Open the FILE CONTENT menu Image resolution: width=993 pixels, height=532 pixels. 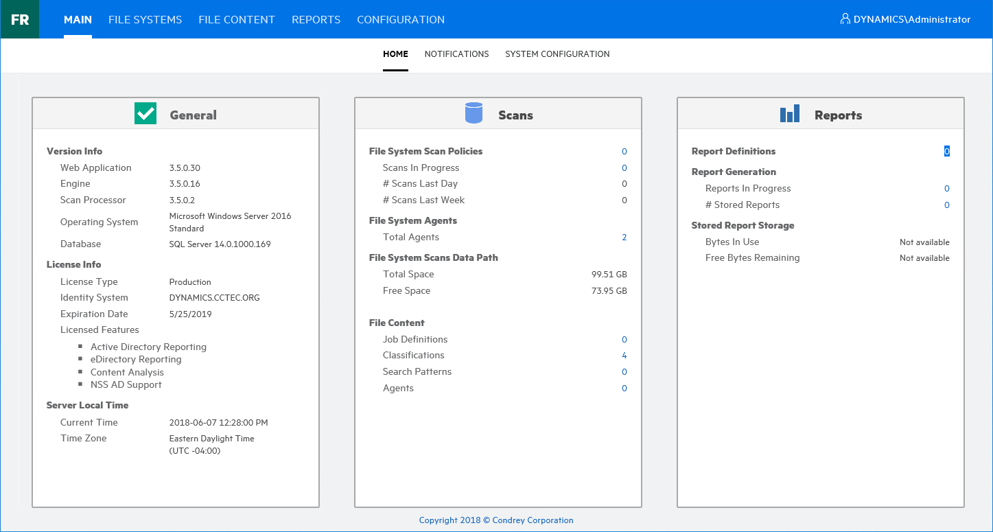(237, 19)
